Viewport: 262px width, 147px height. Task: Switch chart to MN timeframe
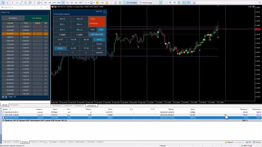tap(81, 3)
